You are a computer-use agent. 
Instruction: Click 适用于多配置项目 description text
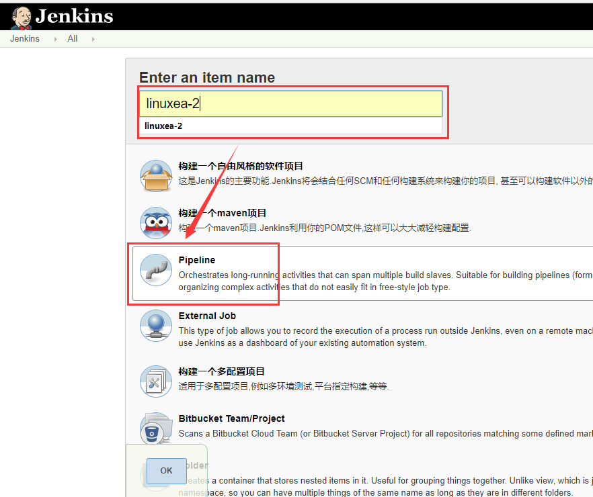284,386
